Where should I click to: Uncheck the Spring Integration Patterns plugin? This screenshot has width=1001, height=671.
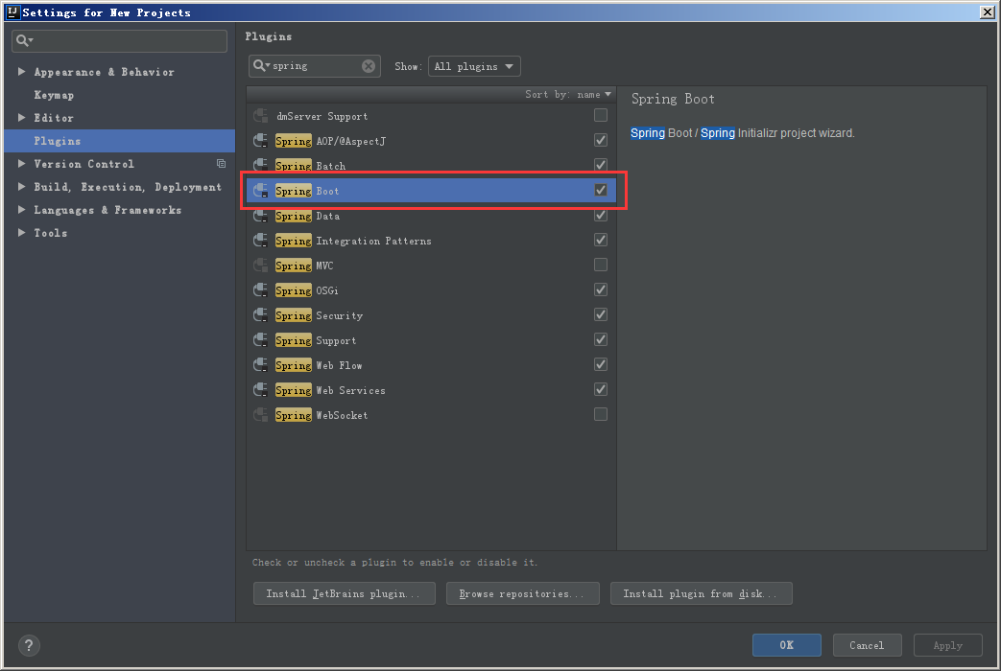[601, 240]
